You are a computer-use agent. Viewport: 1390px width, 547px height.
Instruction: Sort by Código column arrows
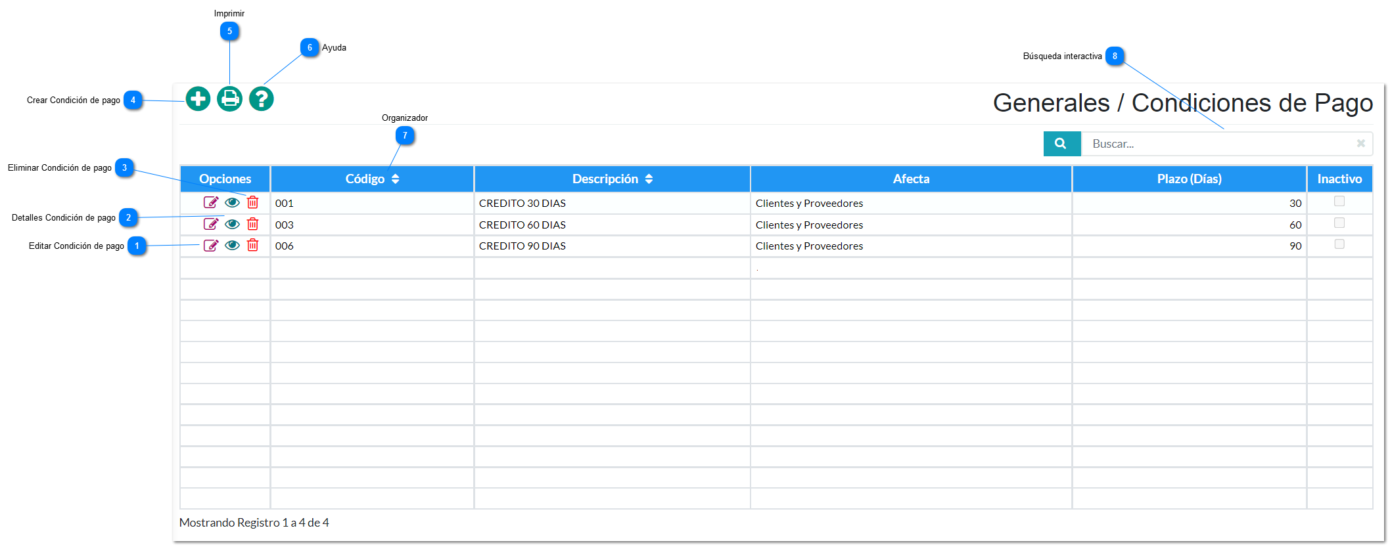click(x=395, y=179)
